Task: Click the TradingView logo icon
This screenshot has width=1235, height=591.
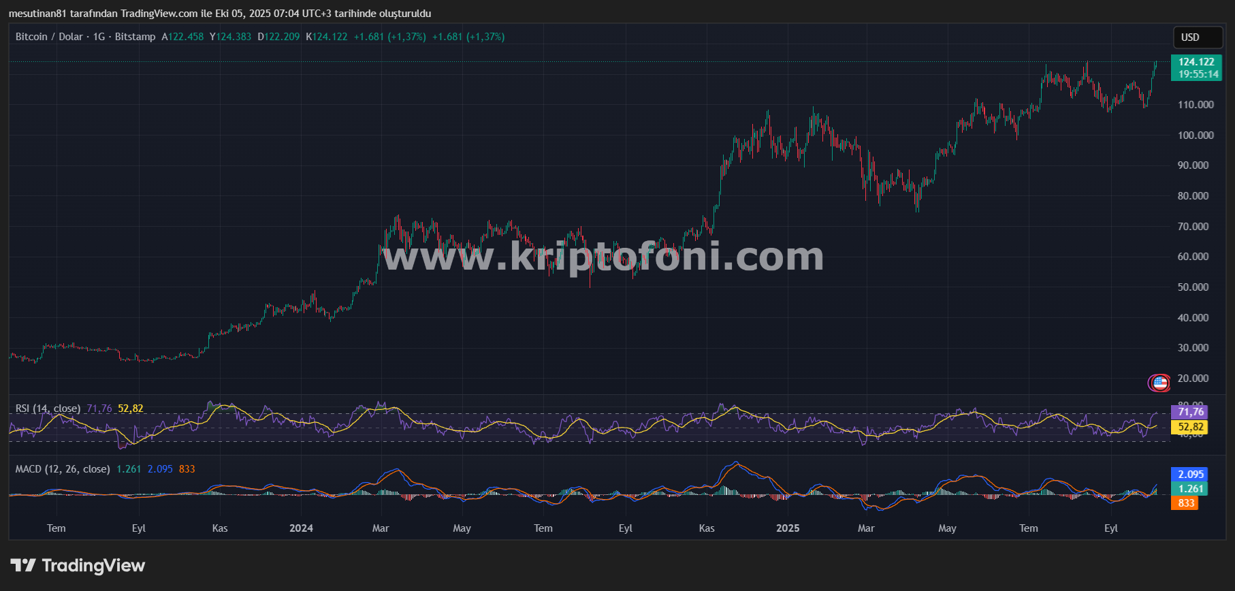Action: click(23, 565)
